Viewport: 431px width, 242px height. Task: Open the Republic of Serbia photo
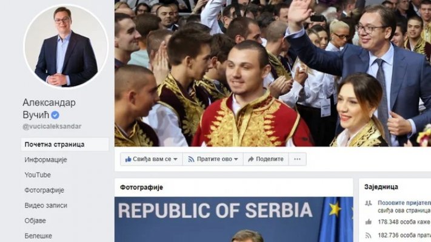coord(234,220)
